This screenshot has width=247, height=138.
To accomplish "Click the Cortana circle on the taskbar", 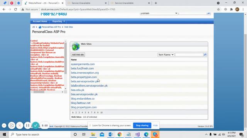I will pyautogui.click(x=75, y=135).
